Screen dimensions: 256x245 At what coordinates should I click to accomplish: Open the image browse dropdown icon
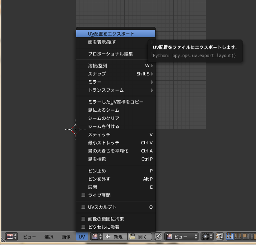(x=97, y=236)
